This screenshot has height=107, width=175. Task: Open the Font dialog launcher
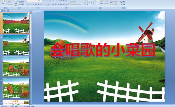[50, 8]
